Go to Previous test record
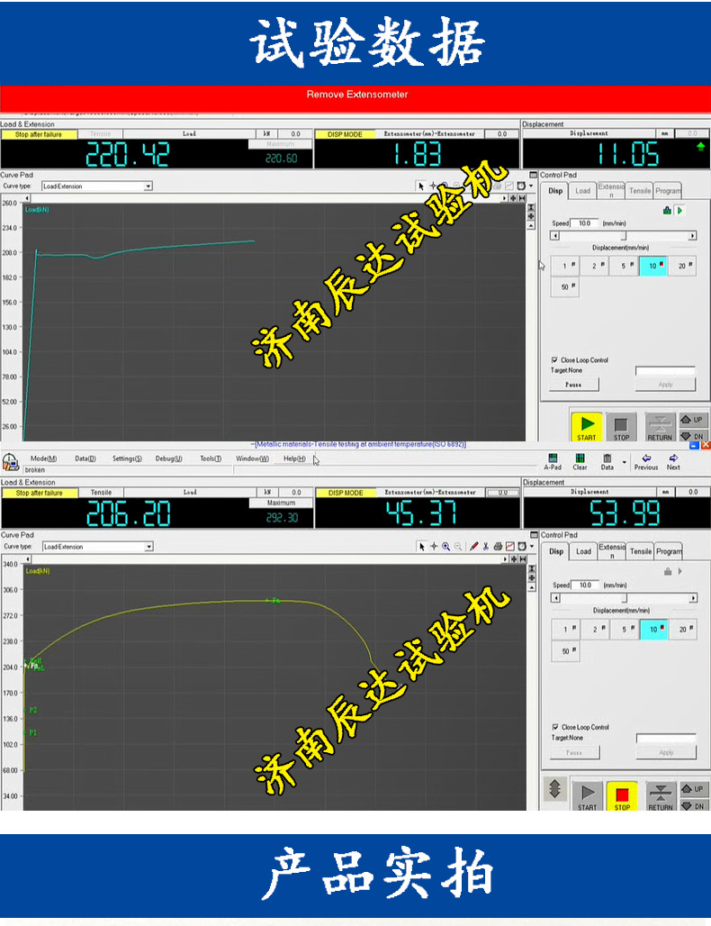 [x=646, y=462]
